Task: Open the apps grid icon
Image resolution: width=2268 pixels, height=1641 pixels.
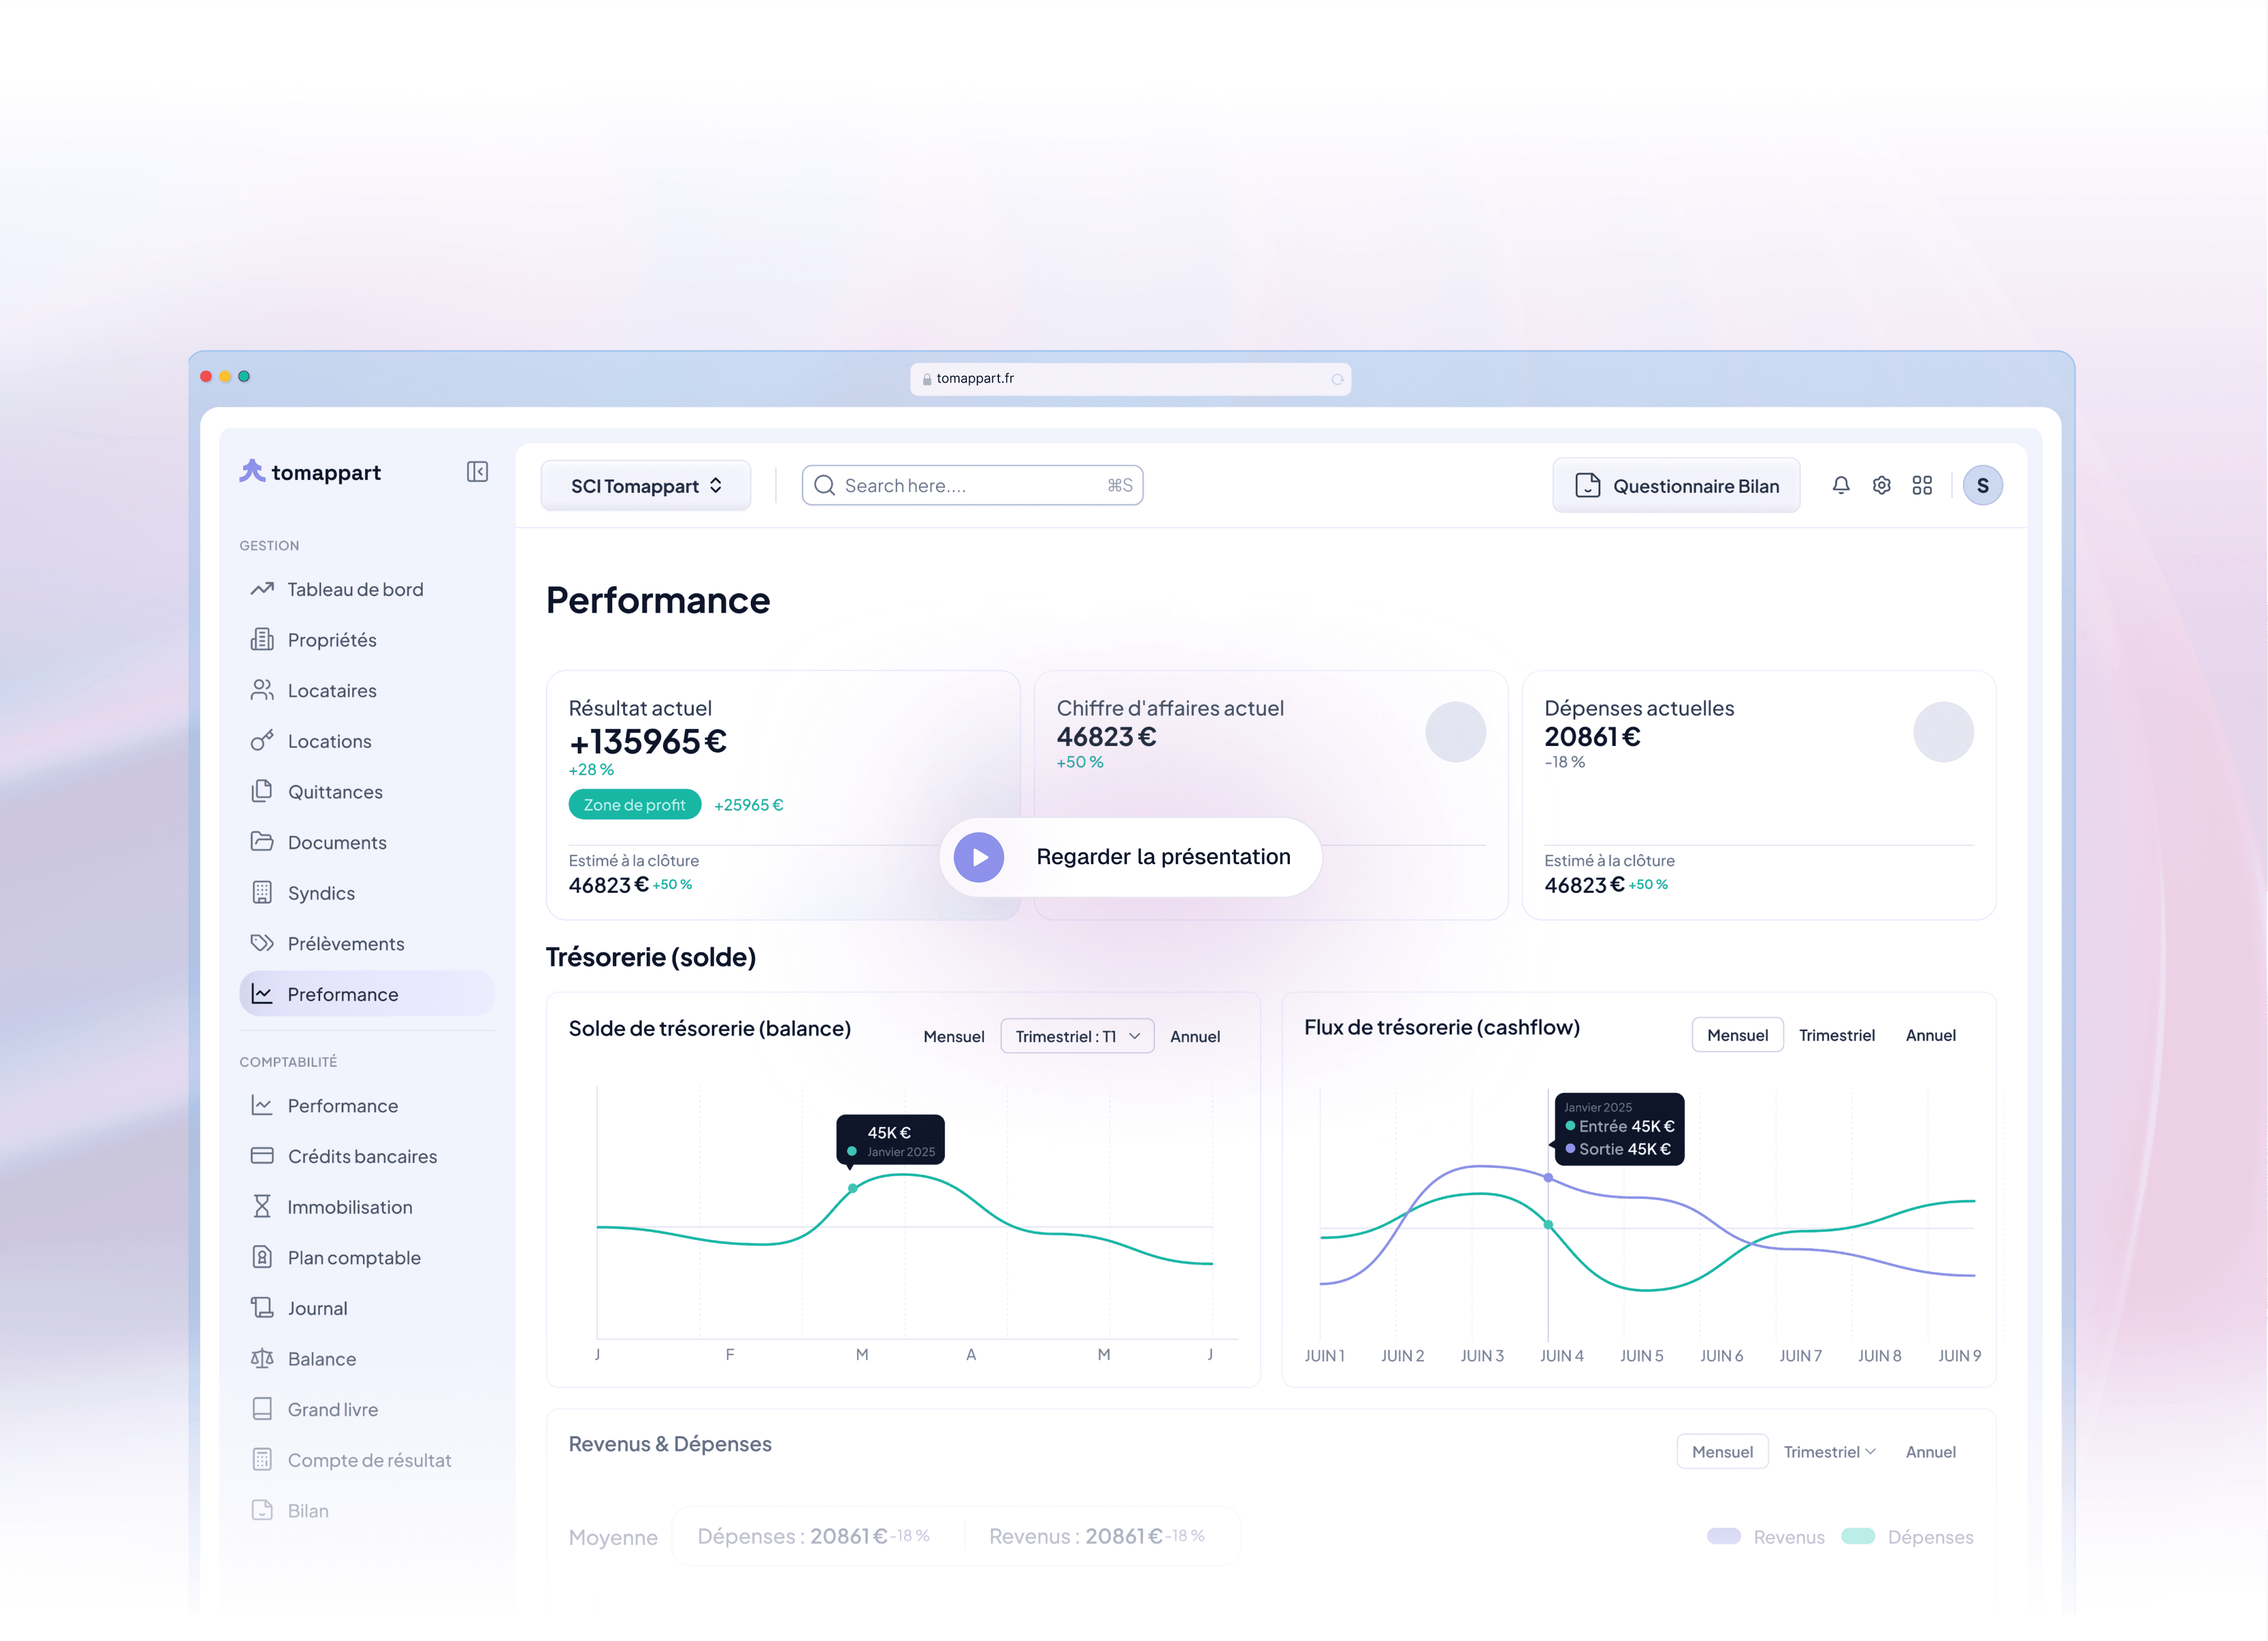Action: (x=1922, y=485)
